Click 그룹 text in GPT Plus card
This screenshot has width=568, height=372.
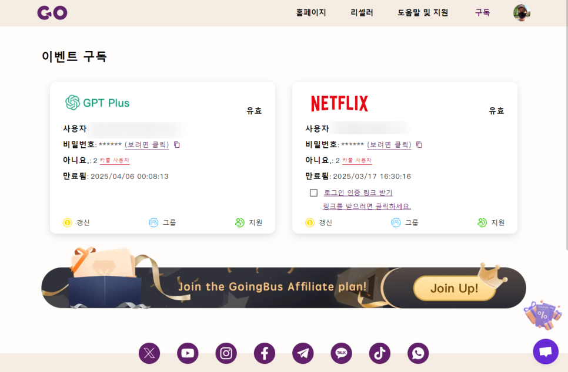tap(169, 223)
